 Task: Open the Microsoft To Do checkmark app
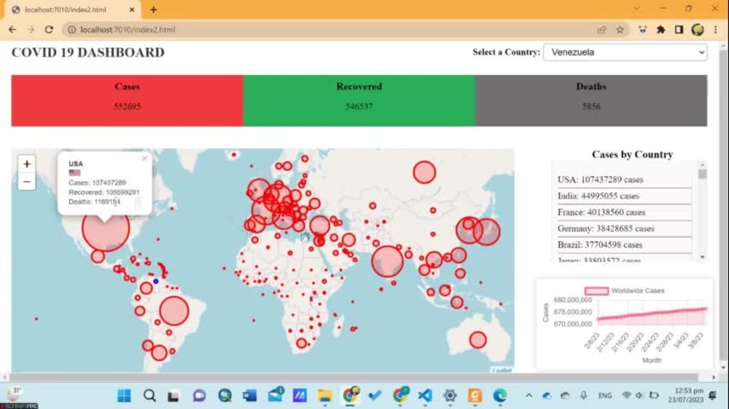tap(375, 396)
